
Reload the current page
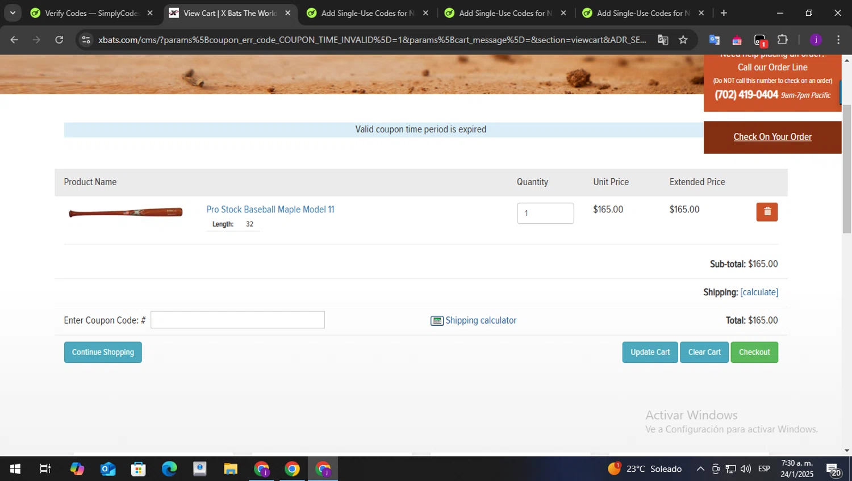[x=59, y=40]
